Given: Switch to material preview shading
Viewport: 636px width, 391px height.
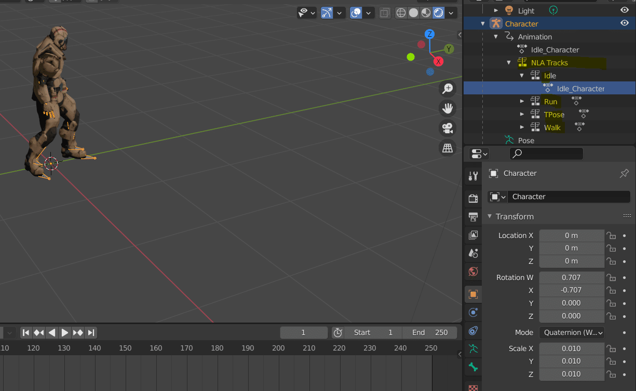Looking at the screenshot, I should tap(426, 12).
